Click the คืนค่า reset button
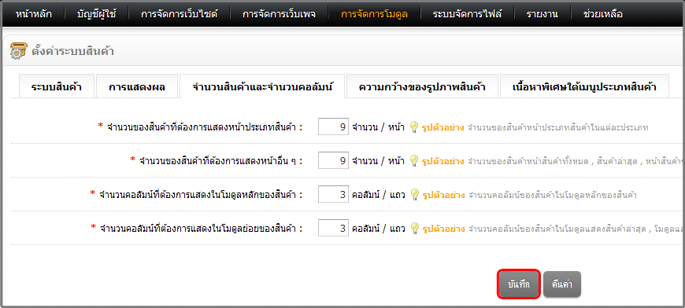685x308 pixels. point(562,284)
